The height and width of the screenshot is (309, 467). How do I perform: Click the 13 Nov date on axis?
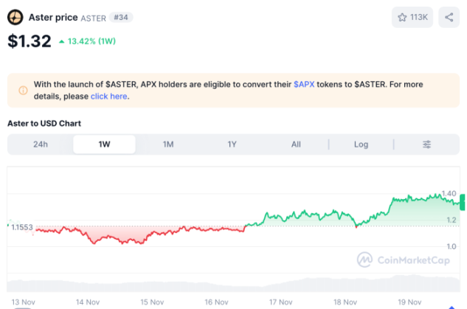(x=23, y=302)
